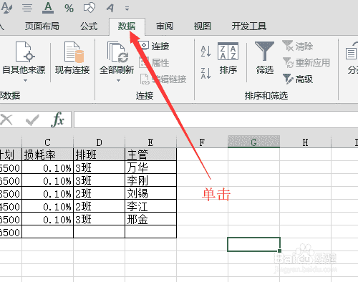Select the cell containing 李刚
The image size is (358, 282).
pos(150,180)
